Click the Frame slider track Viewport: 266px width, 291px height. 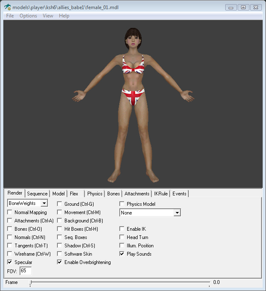click(120, 282)
